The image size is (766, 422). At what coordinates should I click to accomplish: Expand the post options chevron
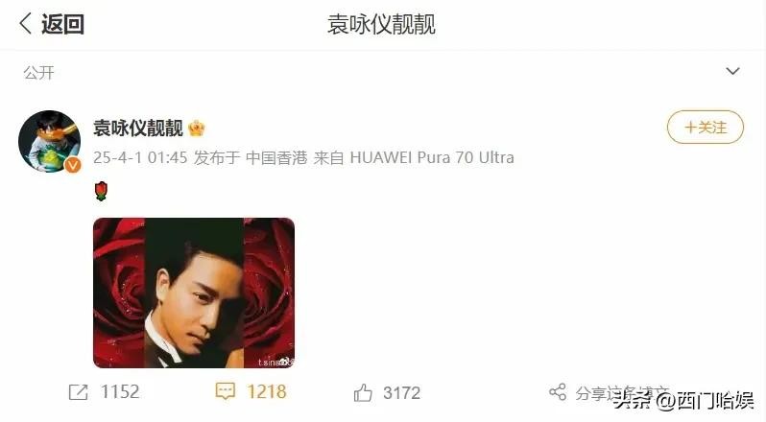pos(732,71)
